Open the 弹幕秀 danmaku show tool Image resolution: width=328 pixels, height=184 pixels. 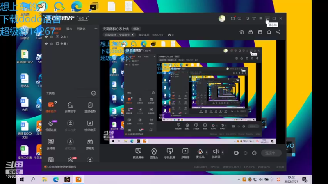(90, 144)
